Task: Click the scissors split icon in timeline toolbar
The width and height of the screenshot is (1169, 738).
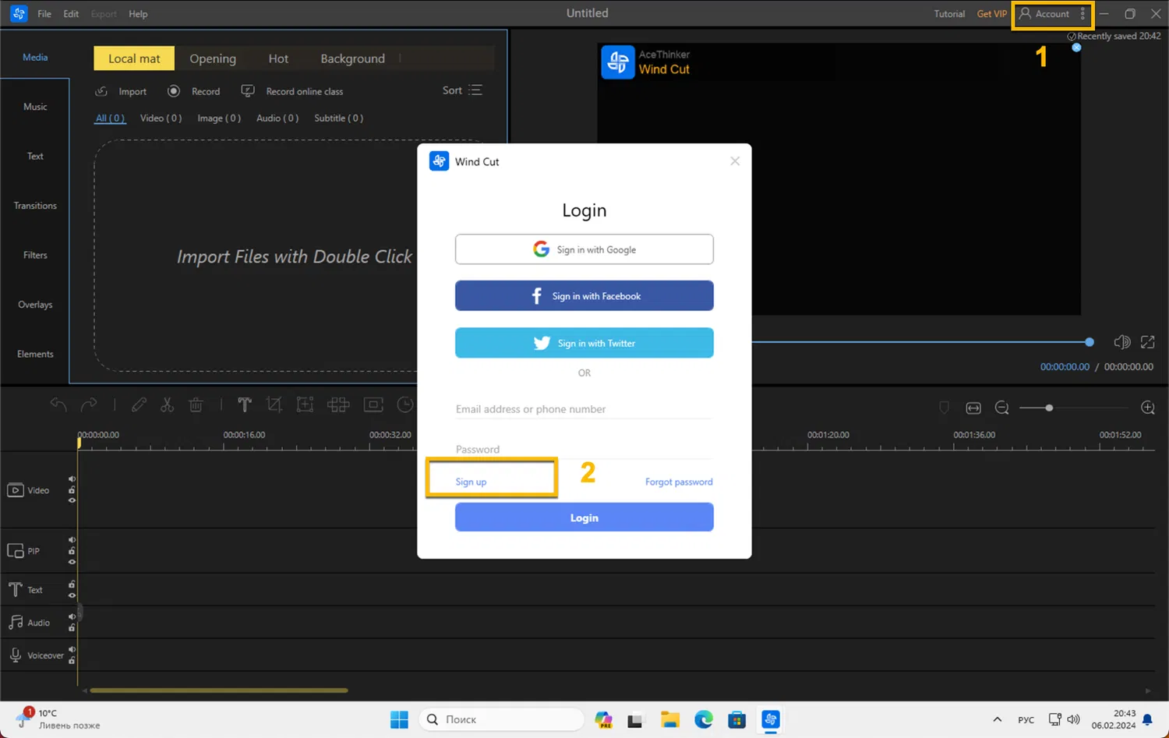Action: tap(167, 405)
